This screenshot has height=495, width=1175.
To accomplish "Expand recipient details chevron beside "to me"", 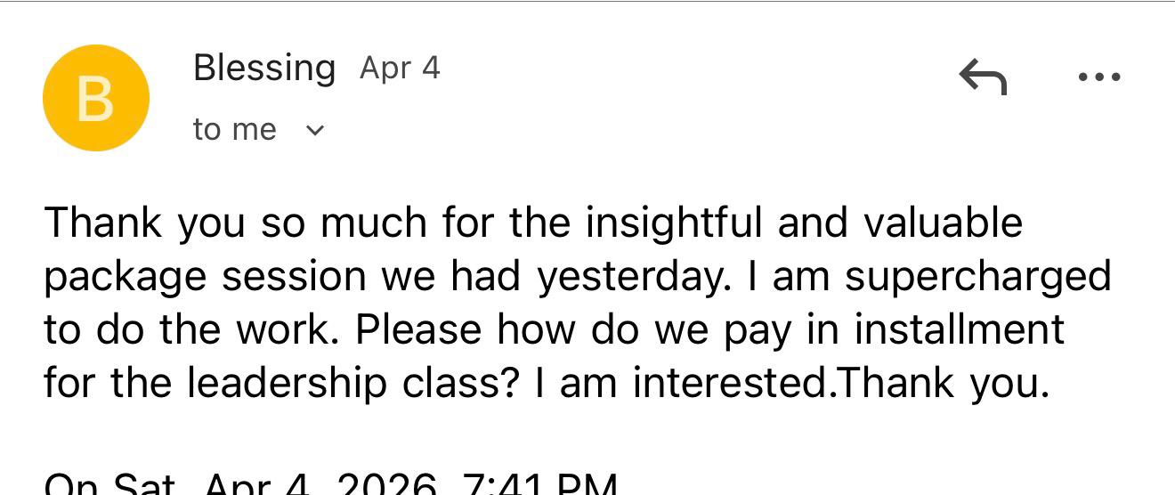I will (315, 131).
